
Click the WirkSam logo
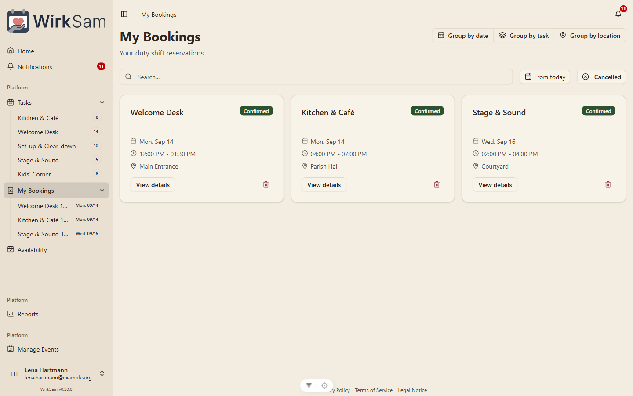[56, 21]
